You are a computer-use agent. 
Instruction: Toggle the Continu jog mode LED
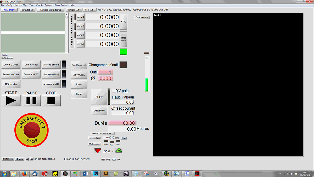(x=106, y=141)
